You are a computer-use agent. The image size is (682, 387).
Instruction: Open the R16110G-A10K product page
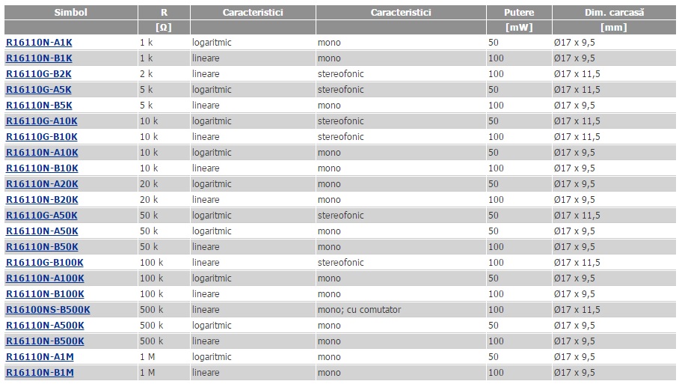42,121
